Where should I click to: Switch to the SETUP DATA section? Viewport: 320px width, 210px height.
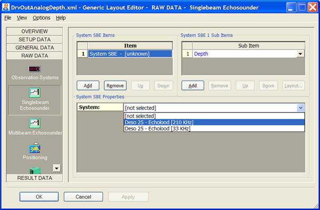(x=35, y=39)
